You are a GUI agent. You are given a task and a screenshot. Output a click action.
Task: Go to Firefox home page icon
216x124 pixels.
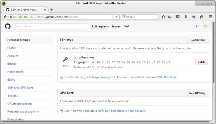point(194,17)
